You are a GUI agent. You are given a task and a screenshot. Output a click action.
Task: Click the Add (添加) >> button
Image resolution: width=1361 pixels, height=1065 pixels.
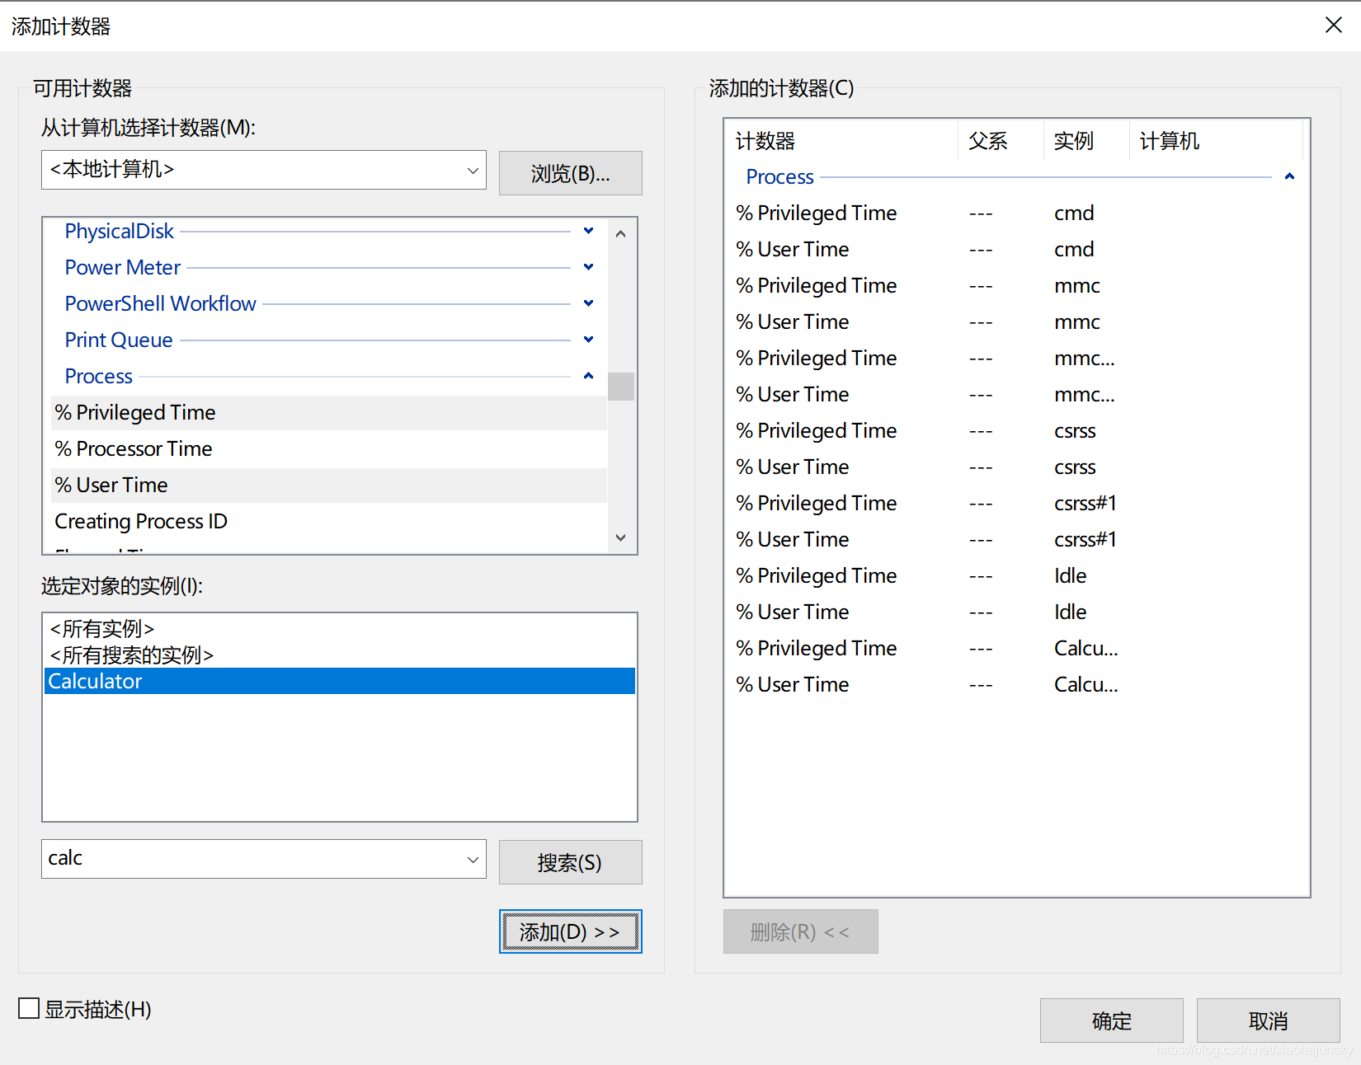[570, 931]
